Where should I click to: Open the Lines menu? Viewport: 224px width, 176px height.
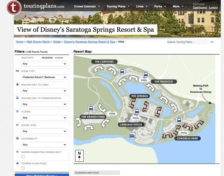pyautogui.click(x=141, y=6)
